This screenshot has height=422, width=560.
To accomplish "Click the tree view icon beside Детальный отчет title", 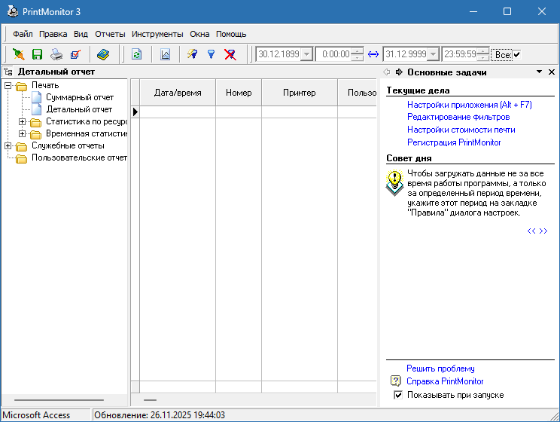I will coord(8,72).
